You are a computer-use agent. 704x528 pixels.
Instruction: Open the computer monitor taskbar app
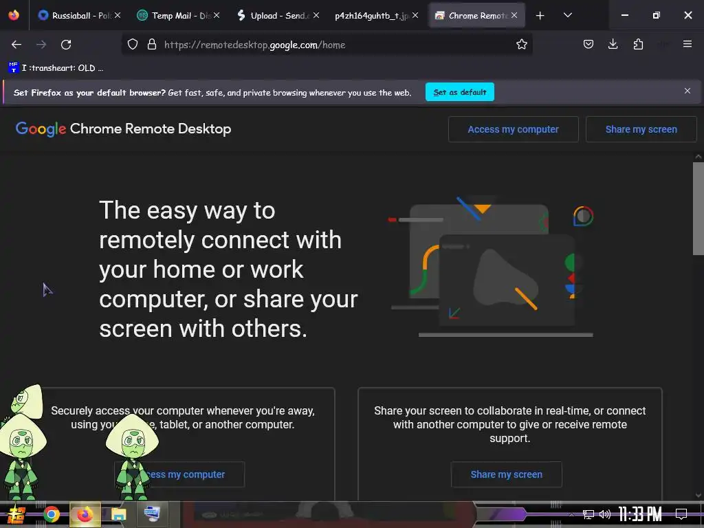pyautogui.click(x=152, y=514)
